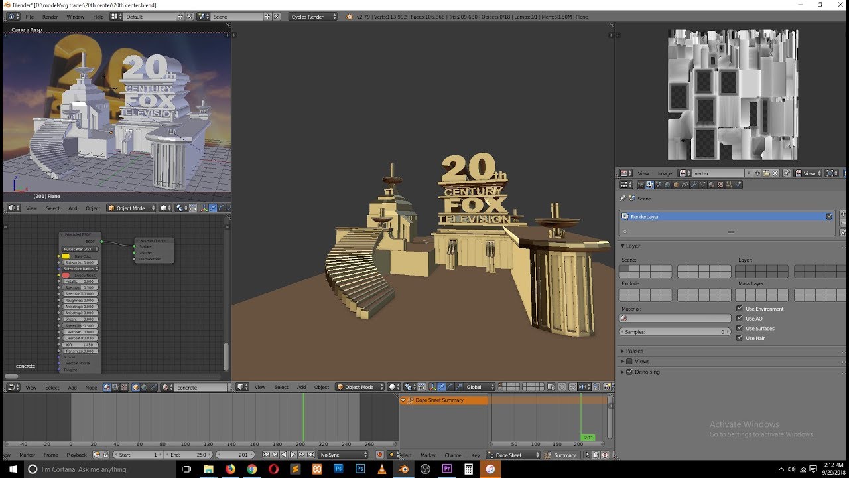Open Global transform orientation dropdown
This screenshot has height=478, width=849.
(480, 387)
